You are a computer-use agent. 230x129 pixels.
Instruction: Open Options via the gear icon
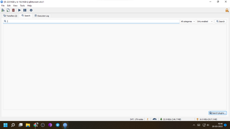(x=31, y=10)
